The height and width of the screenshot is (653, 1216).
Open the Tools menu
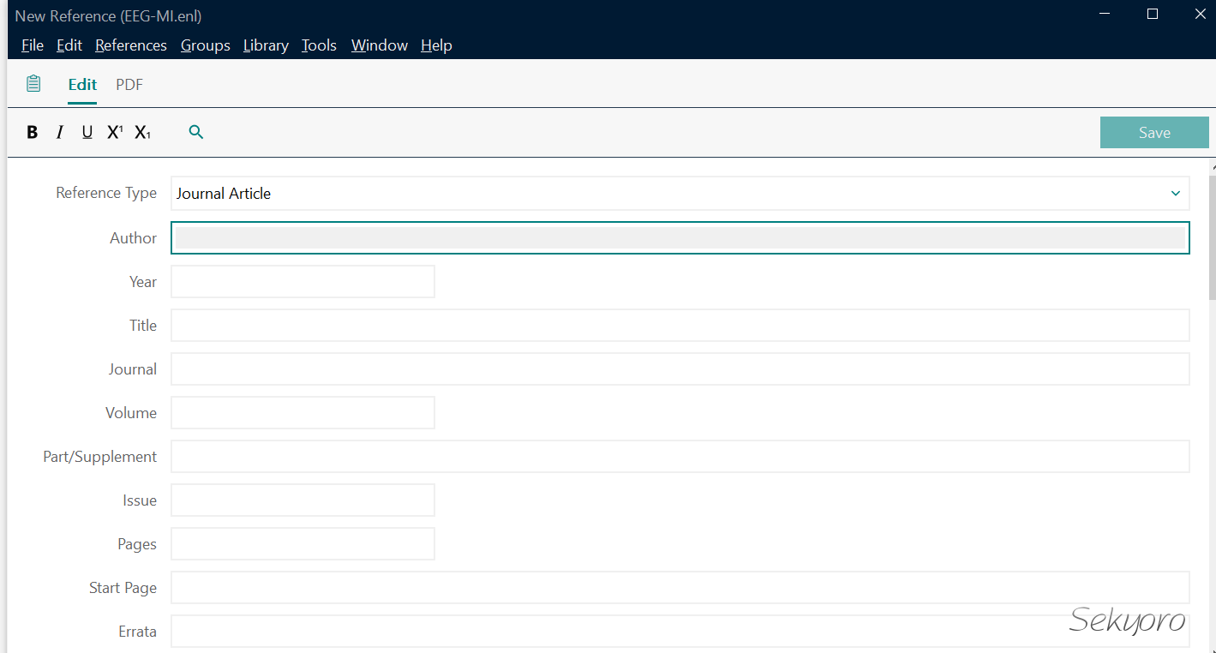pyautogui.click(x=319, y=45)
